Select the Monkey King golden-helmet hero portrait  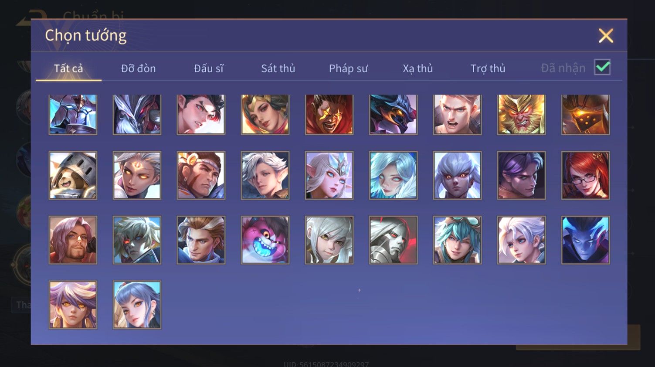[521, 114]
